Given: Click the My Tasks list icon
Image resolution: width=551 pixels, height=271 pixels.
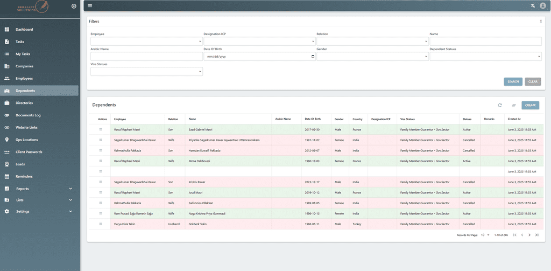Looking at the screenshot, I should [6, 54].
